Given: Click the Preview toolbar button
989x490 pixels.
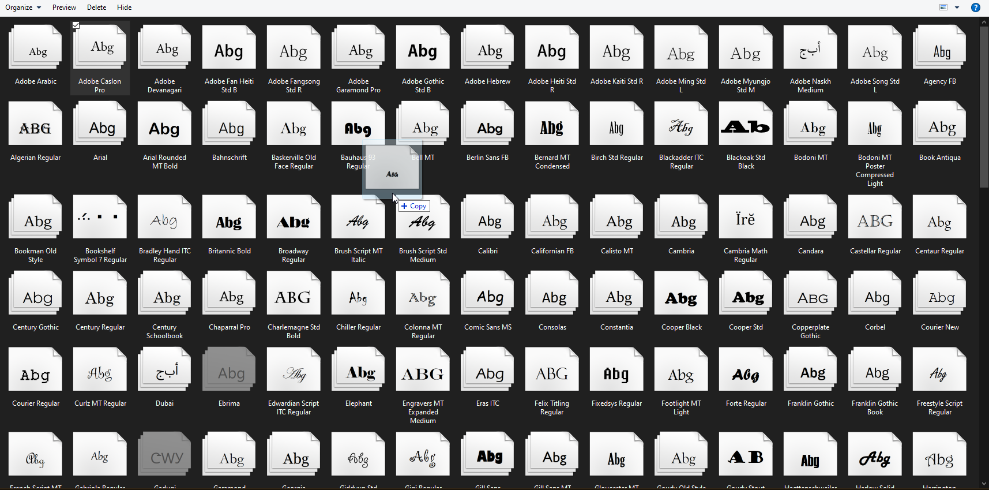Looking at the screenshot, I should (64, 8).
